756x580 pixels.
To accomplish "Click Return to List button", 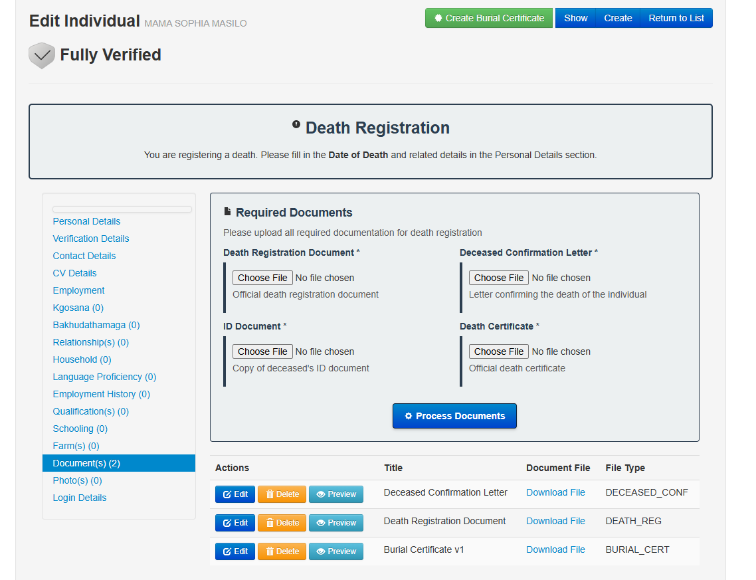I will pos(676,18).
